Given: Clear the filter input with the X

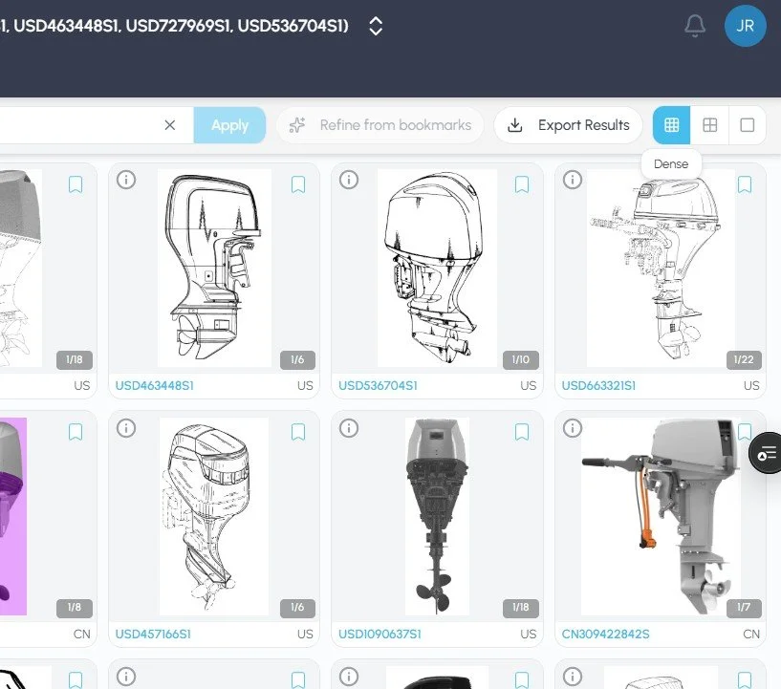Looking at the screenshot, I should 170,125.
